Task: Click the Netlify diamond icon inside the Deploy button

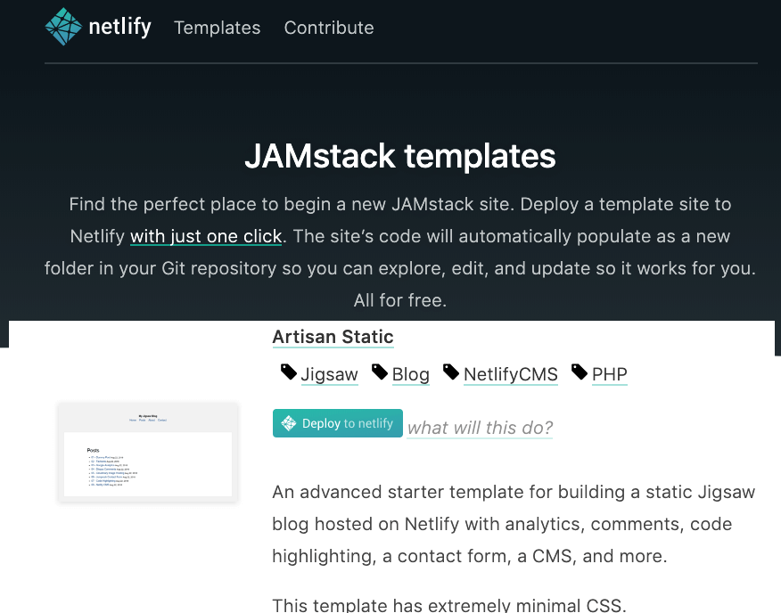Action: click(288, 422)
